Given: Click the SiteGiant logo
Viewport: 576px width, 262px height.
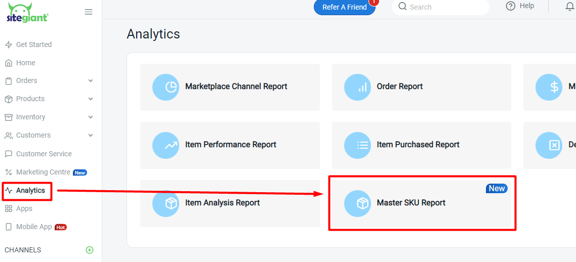Looking at the screenshot, I should [27, 13].
